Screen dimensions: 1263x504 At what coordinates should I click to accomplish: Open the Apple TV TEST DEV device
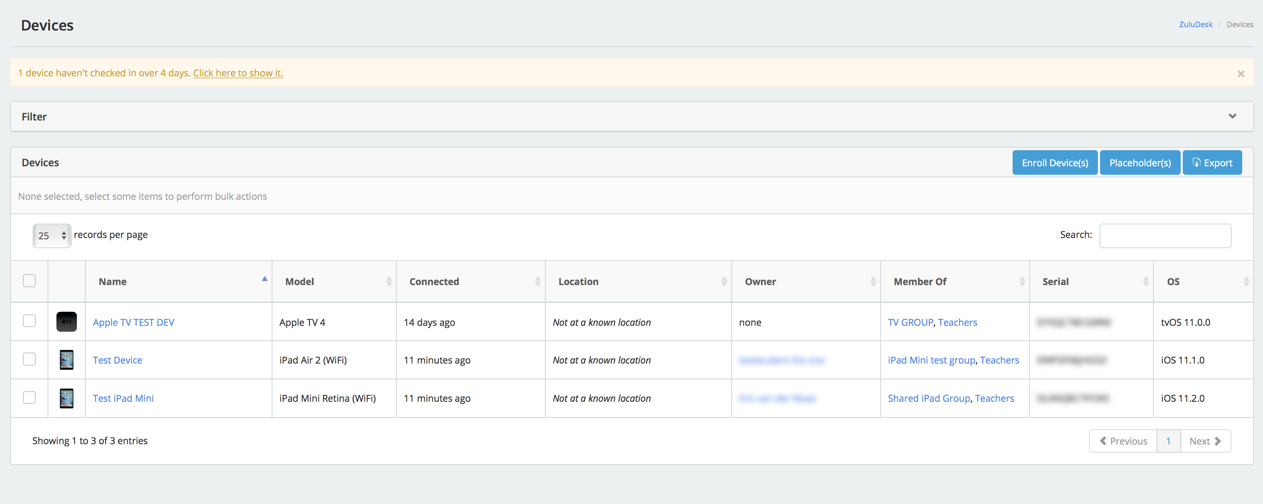tap(133, 322)
